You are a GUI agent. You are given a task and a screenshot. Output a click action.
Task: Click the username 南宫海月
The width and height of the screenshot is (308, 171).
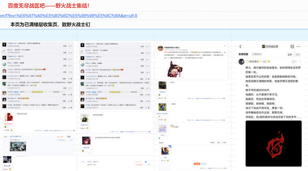click(x=254, y=61)
